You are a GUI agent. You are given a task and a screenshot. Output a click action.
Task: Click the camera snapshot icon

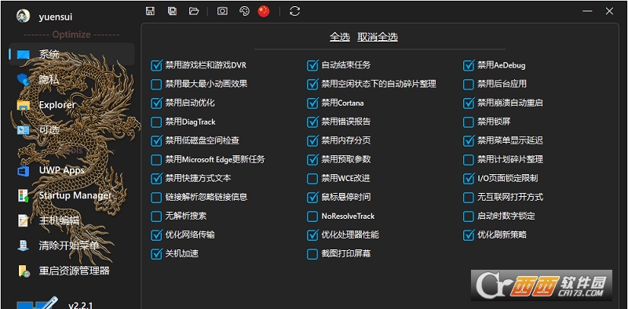[x=222, y=11]
